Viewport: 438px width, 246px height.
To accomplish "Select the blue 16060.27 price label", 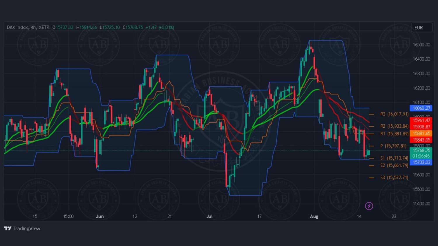I will click(421, 108).
